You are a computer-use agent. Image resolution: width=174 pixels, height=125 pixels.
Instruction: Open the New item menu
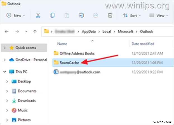coord(16,15)
